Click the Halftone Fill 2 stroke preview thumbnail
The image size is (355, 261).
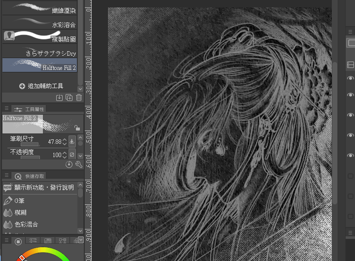click(x=42, y=124)
